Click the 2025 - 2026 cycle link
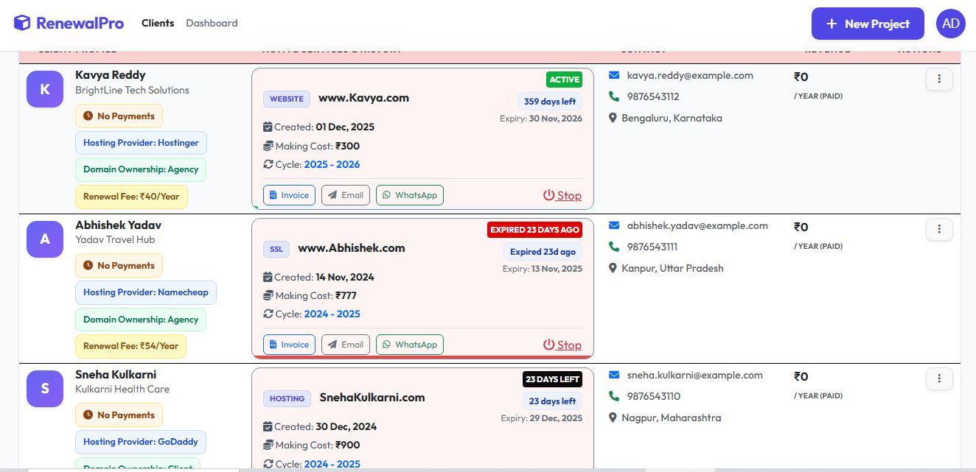976x472 pixels. 332,164
